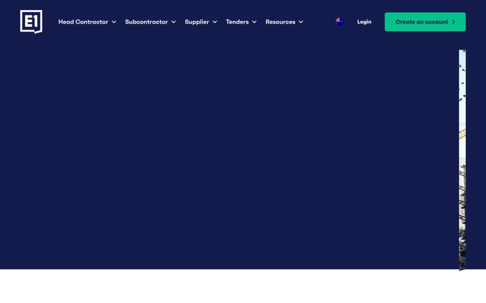Screen dimensions: 486x303
Task: Expand the Tenders chevron arrow
Action: (254, 22)
